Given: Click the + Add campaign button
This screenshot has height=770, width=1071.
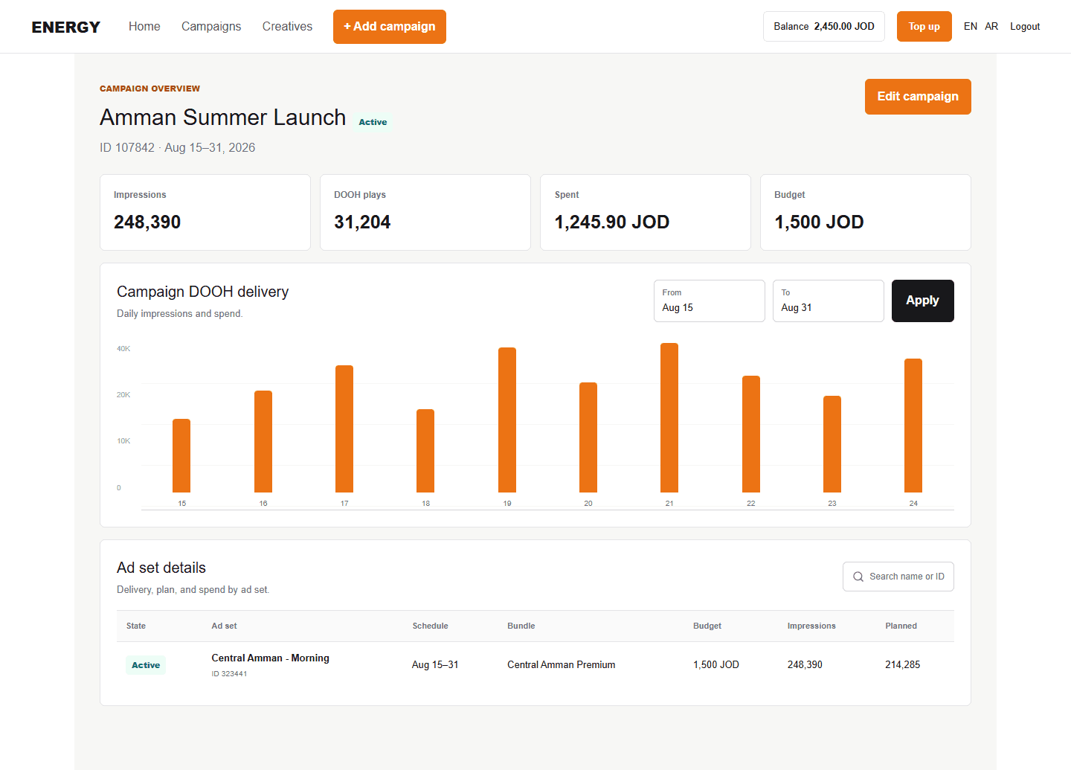Looking at the screenshot, I should (x=390, y=27).
